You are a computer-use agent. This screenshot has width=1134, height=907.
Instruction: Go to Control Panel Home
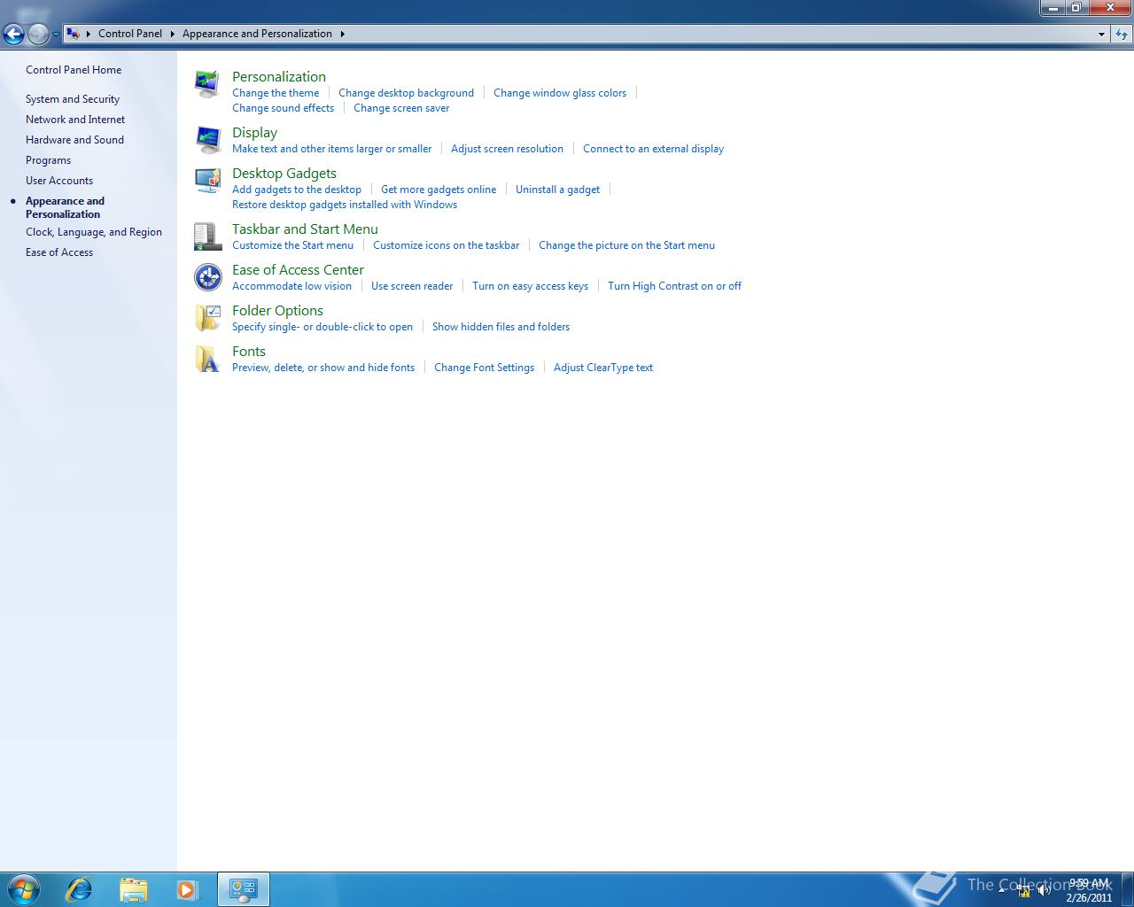point(74,70)
